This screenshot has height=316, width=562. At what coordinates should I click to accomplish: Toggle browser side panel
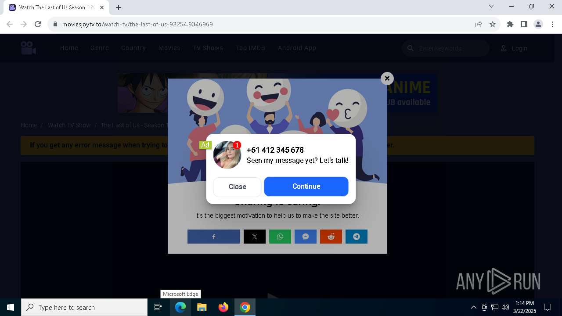(524, 24)
